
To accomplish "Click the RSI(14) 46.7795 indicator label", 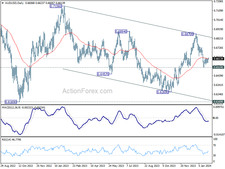I will coord(12,139).
